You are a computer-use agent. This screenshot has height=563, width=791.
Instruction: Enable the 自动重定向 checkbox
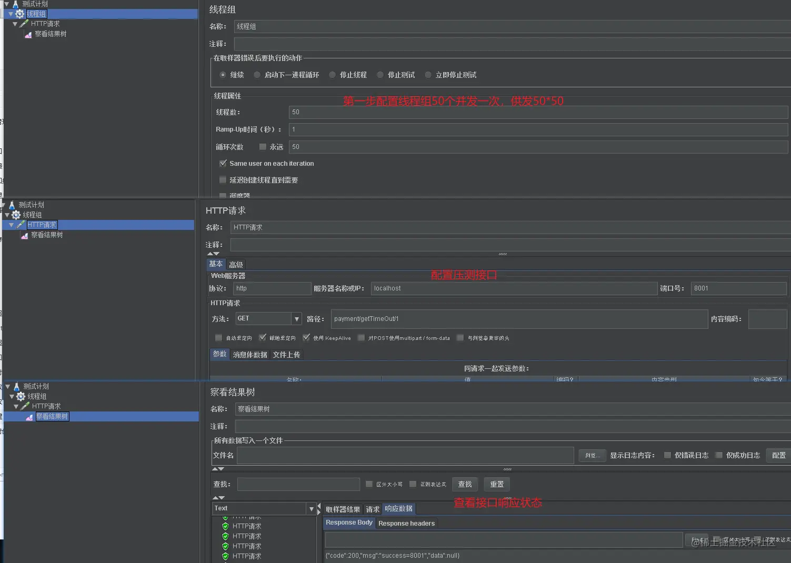tap(218, 338)
